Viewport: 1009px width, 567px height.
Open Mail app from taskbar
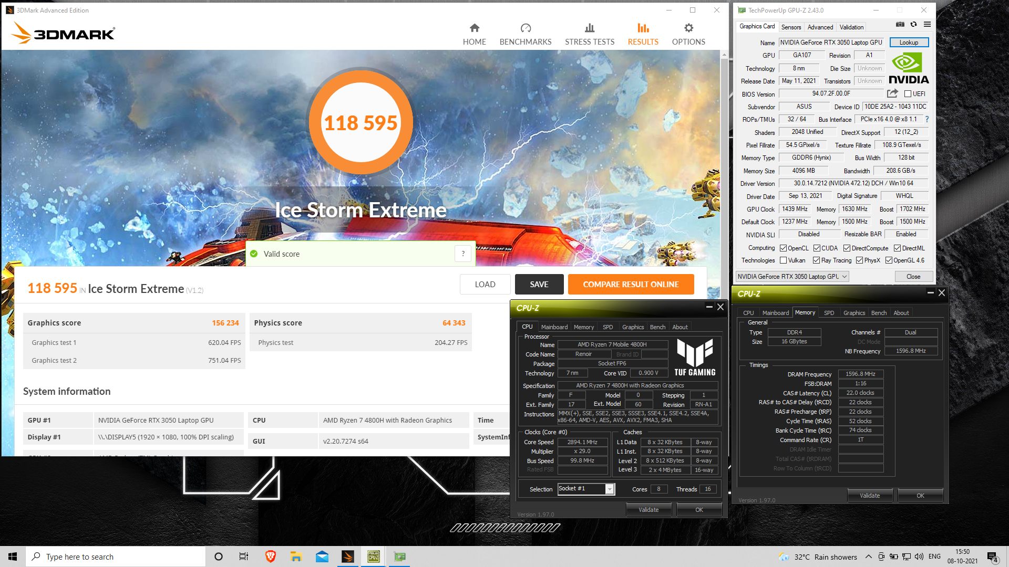point(322,556)
